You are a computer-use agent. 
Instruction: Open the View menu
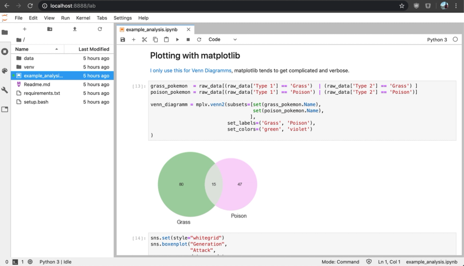(49, 18)
